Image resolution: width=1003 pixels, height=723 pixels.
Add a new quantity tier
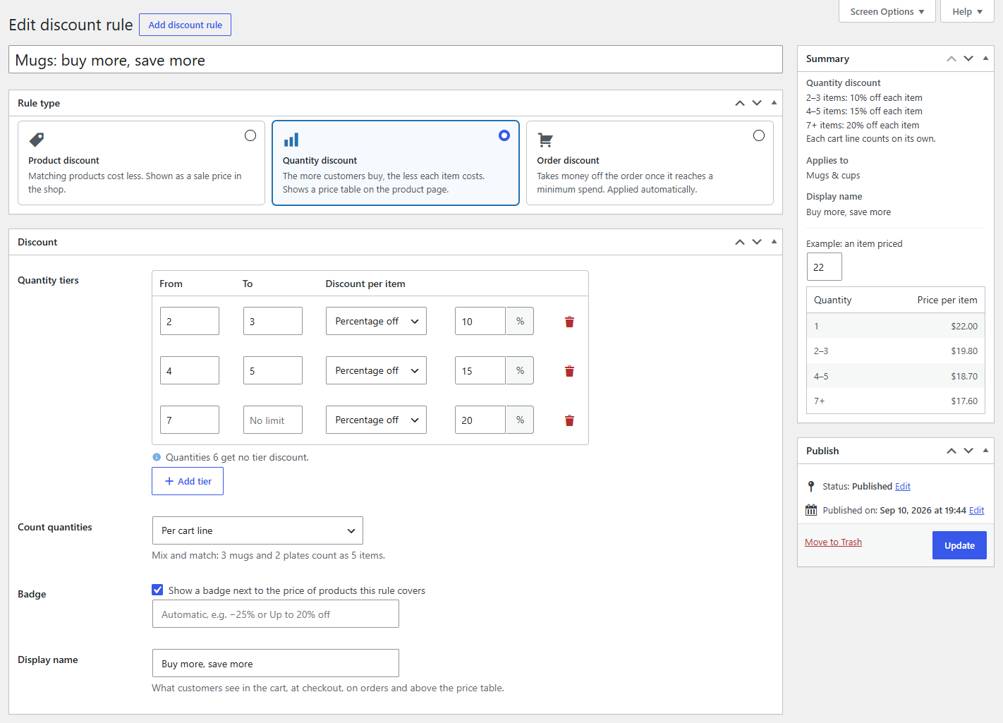(188, 481)
